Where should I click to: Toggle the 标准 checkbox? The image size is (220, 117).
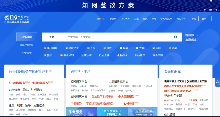point(154,48)
